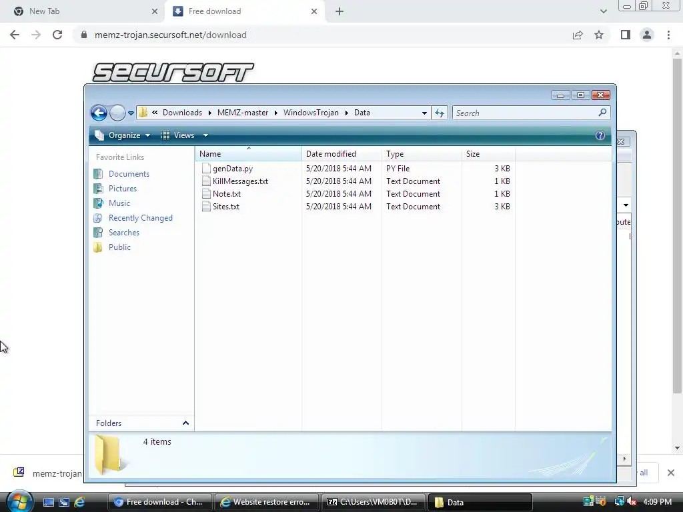
Task: Click MEMZ-master in the breadcrumb path
Action: coord(243,113)
